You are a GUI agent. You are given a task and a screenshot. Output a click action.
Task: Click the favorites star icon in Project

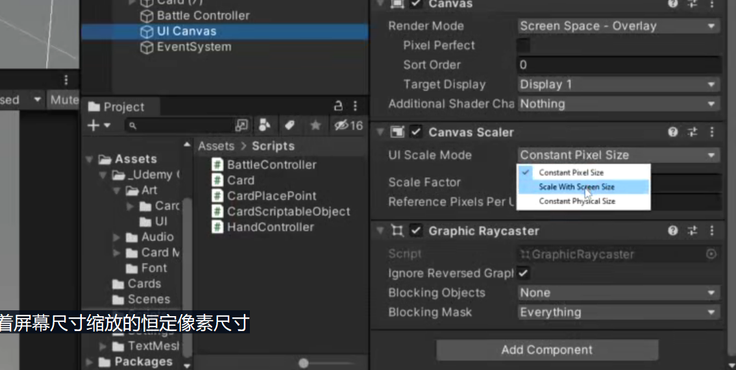[315, 125]
